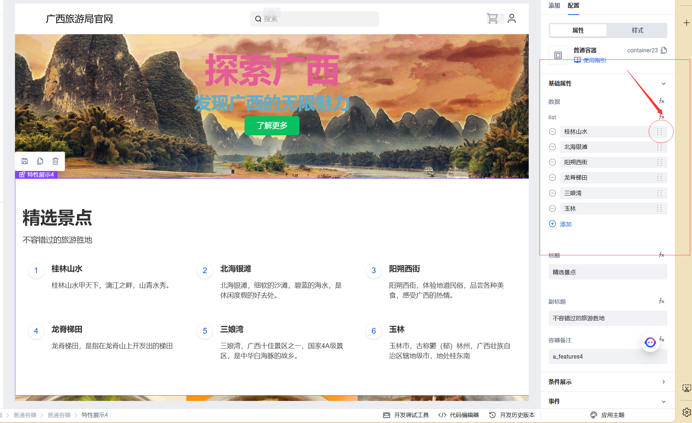692x423 pixels.
Task: Click fx binding icon beside list
Action: [662, 117]
